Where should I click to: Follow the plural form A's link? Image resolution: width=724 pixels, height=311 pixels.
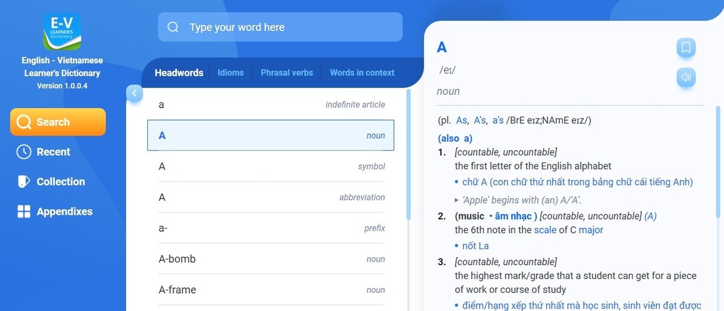pyautogui.click(x=480, y=120)
